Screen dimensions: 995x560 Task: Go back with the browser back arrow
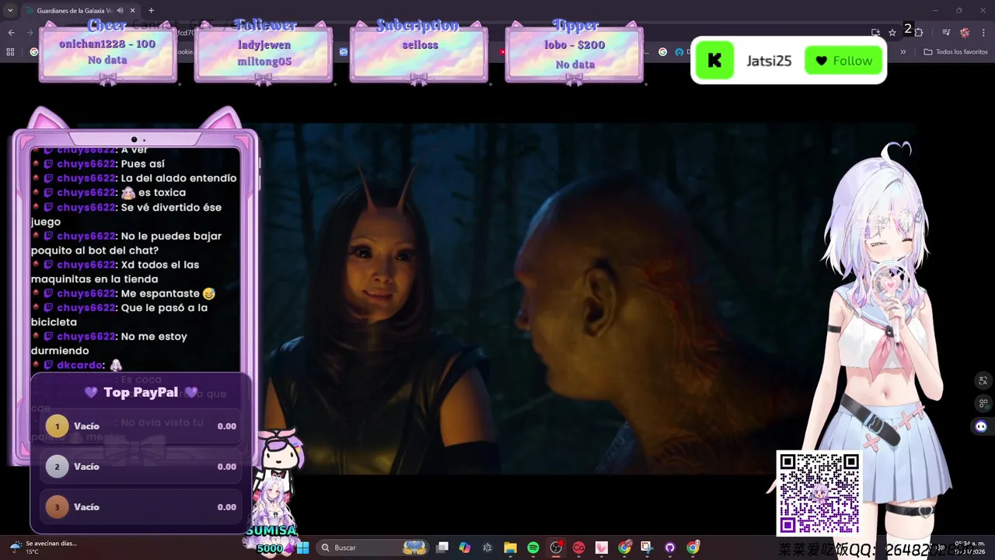[11, 32]
